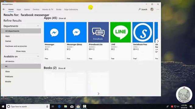Screen dimensions: 195x109
Task: Switch to the Movies & TV tab
Action: pos(48,9)
